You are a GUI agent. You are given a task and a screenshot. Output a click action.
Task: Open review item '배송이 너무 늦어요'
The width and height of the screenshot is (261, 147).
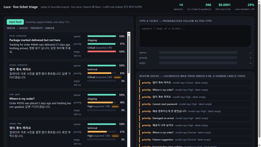click(195, 126)
